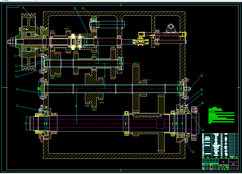This screenshot has width=242, height=174.
Task: Click part callout number 7 leader label
Action: coord(17,105)
